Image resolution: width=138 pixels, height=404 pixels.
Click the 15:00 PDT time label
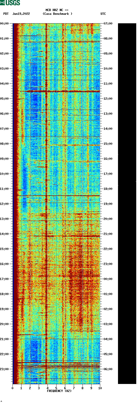click(4, 249)
